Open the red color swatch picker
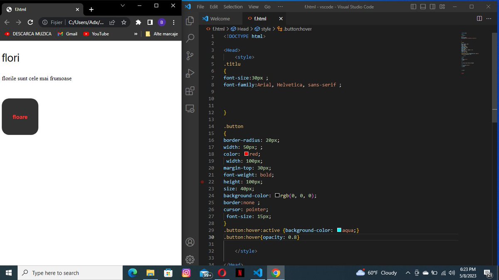The width and height of the screenshot is (499, 280). pyautogui.click(x=246, y=154)
